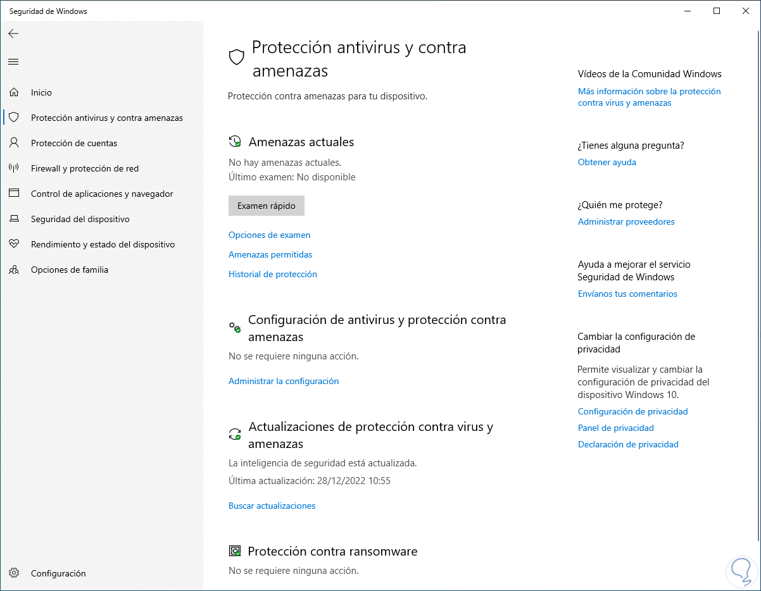
Task: Click the Opciones de familia people icon
Action: point(14,270)
